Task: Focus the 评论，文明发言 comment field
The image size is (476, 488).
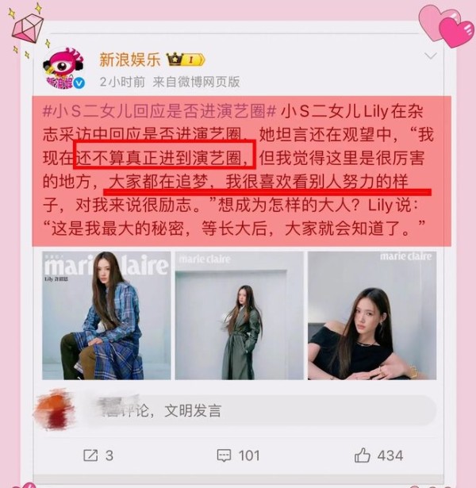Action: pyautogui.click(x=261, y=410)
